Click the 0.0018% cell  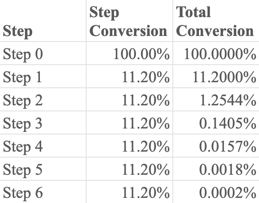tap(228, 170)
